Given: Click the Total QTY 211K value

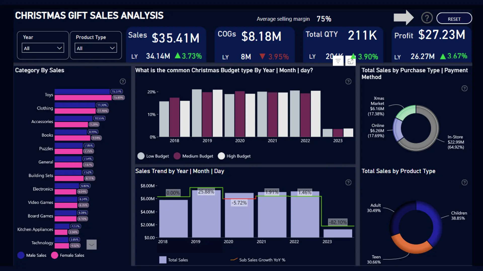Looking at the screenshot, I should (x=363, y=35).
